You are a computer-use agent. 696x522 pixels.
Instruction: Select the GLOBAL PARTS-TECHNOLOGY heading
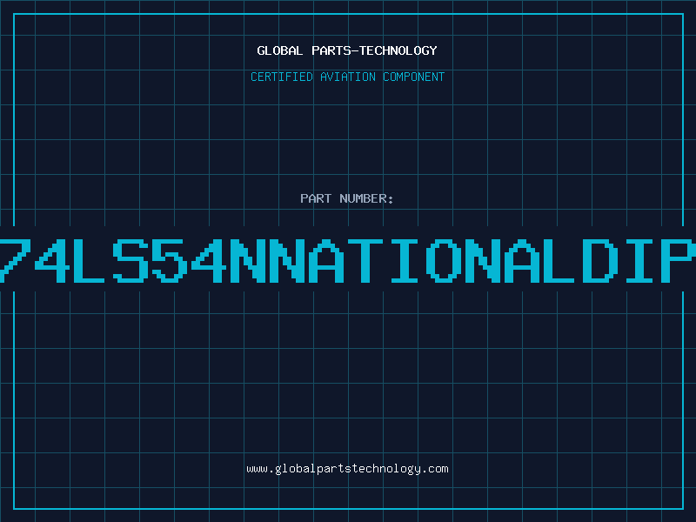[x=347, y=50]
